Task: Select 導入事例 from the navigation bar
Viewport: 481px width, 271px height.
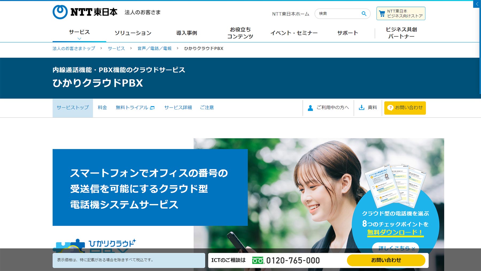Action: tap(187, 33)
